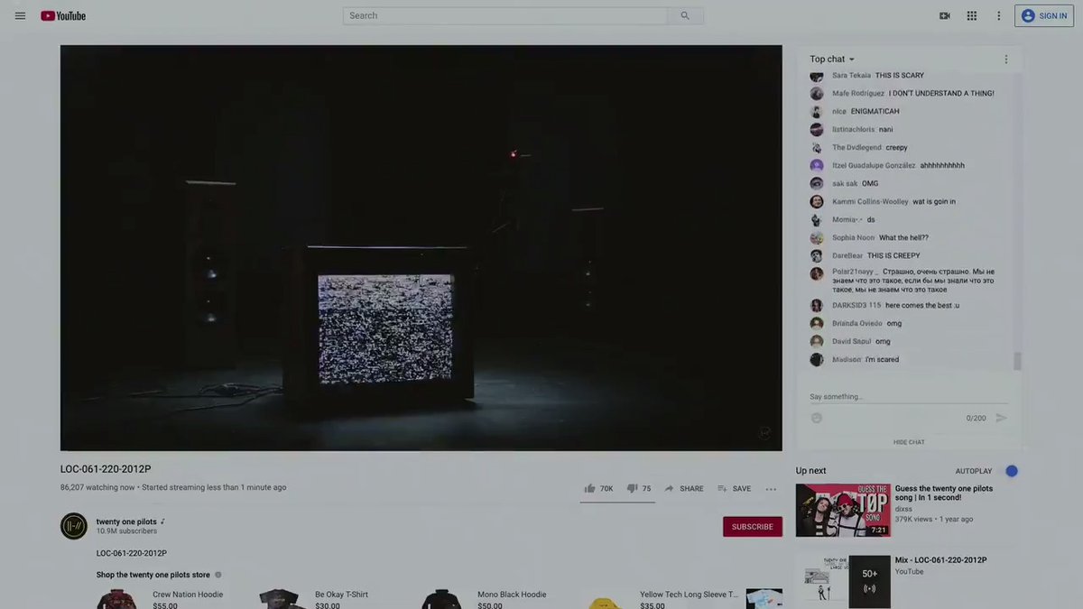
Task: Go to YouTube home via logo
Action: coord(63,15)
